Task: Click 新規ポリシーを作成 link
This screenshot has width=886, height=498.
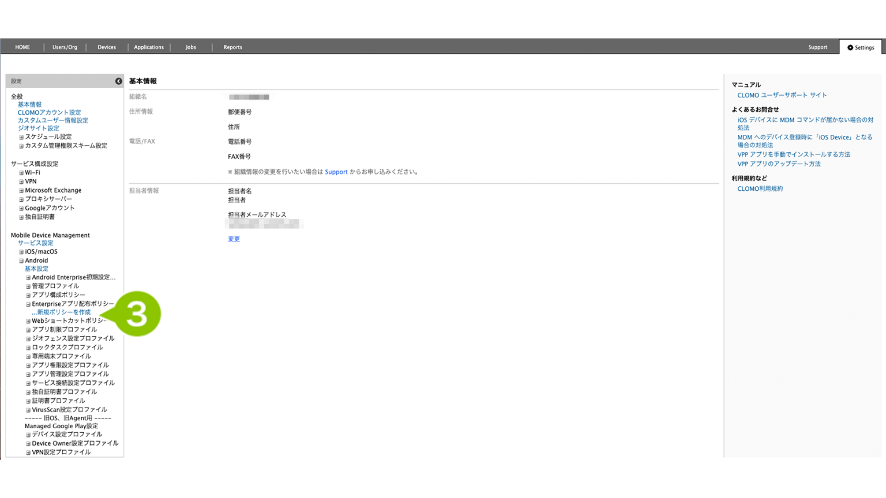Action: point(63,312)
